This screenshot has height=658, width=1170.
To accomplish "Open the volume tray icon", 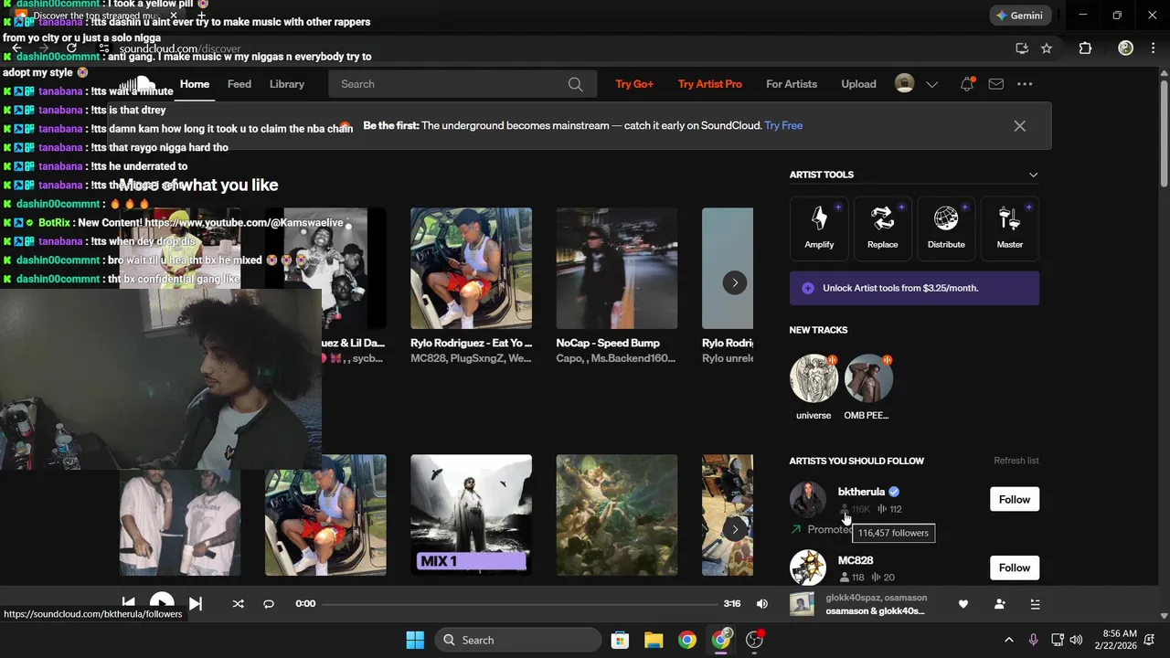I will (1076, 640).
